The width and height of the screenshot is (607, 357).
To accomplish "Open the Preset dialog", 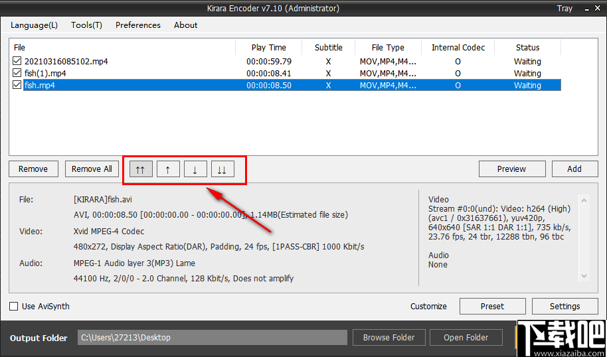I will click(x=492, y=307).
